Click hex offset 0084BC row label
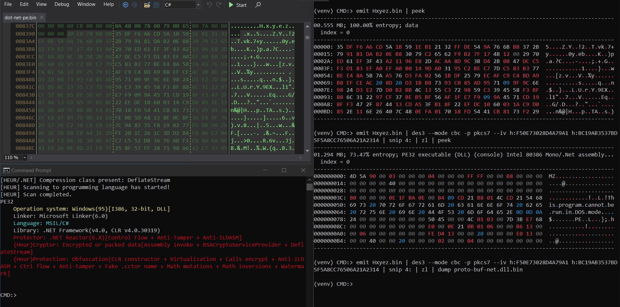Screen dimensions: 620x307 pos(25,148)
